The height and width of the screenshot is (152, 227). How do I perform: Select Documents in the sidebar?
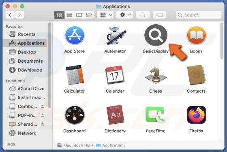click(25, 61)
